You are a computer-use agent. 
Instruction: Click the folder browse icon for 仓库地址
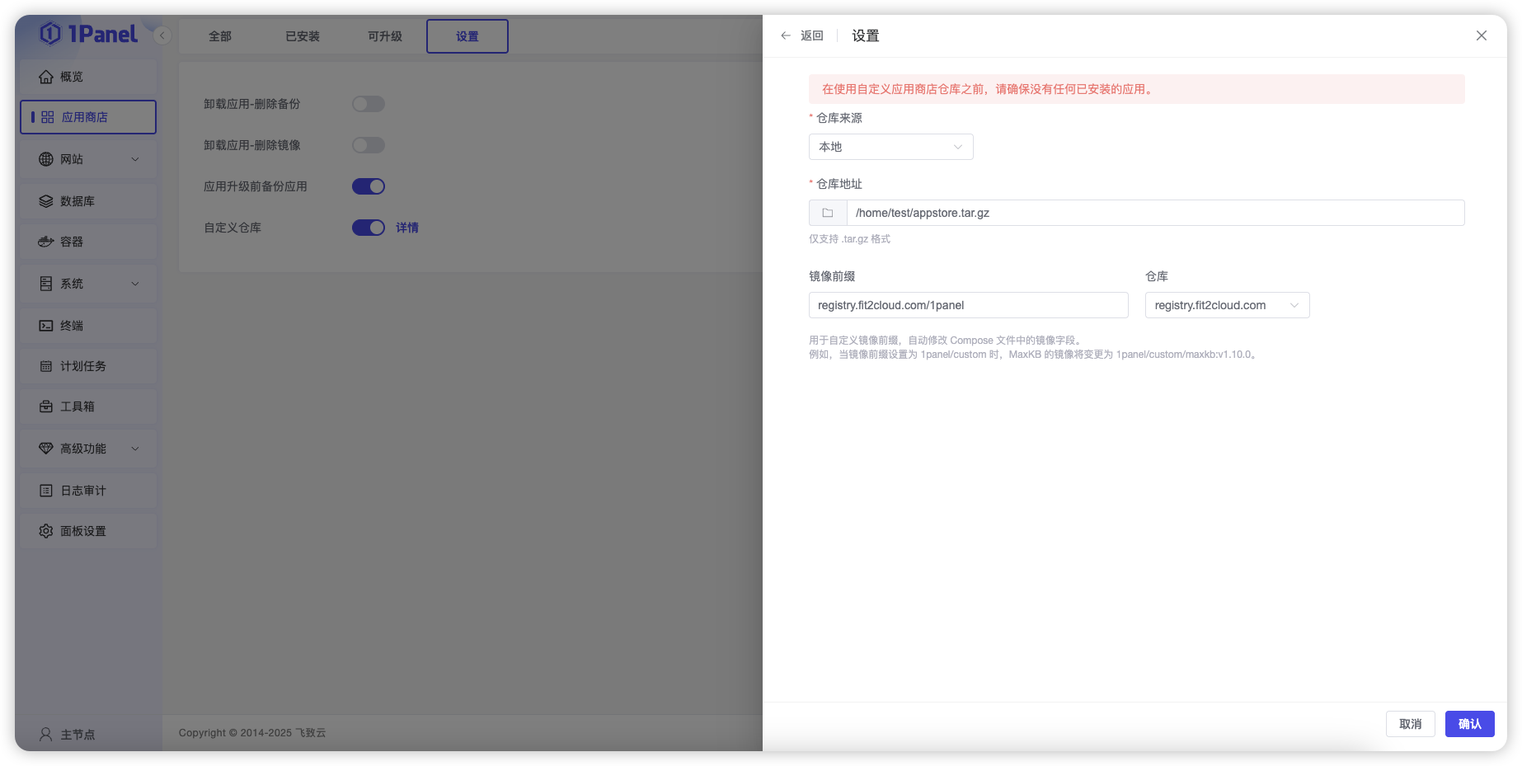(x=827, y=212)
